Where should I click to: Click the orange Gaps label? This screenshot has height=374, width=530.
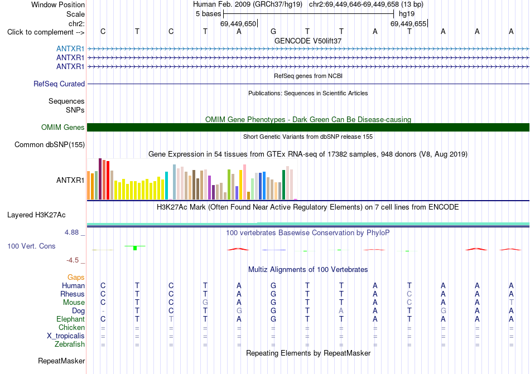(76, 277)
